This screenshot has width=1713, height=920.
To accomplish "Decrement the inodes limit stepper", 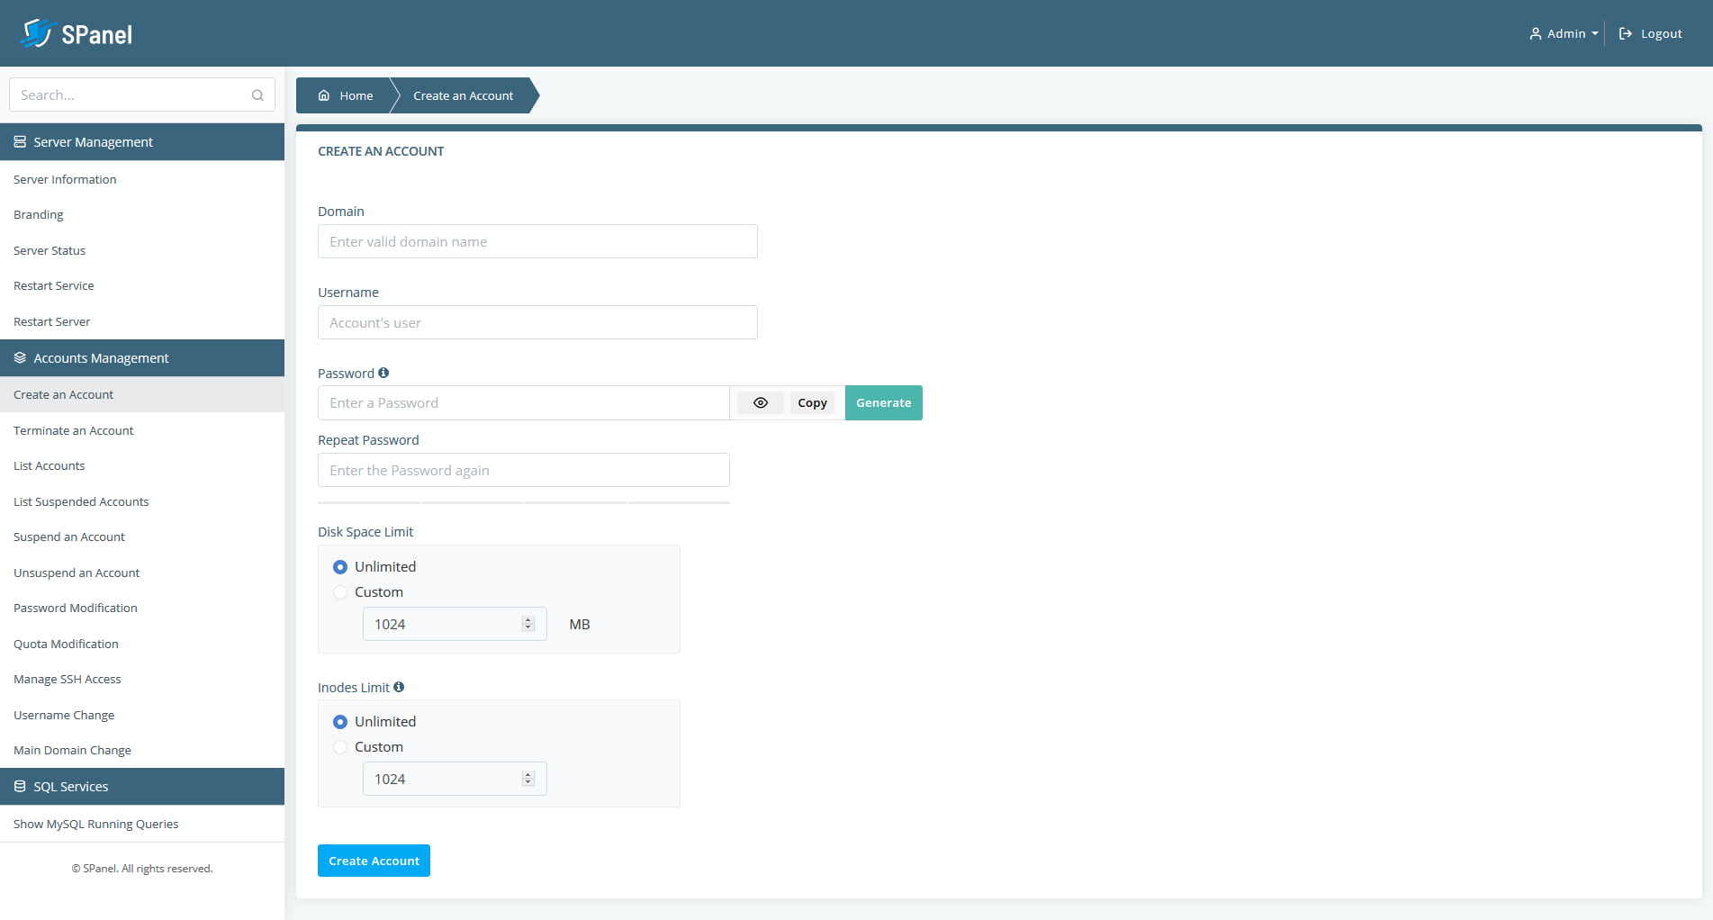I will [x=527, y=783].
